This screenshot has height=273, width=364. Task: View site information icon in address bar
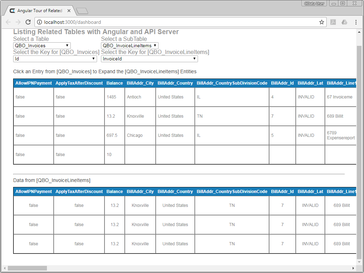(39, 22)
